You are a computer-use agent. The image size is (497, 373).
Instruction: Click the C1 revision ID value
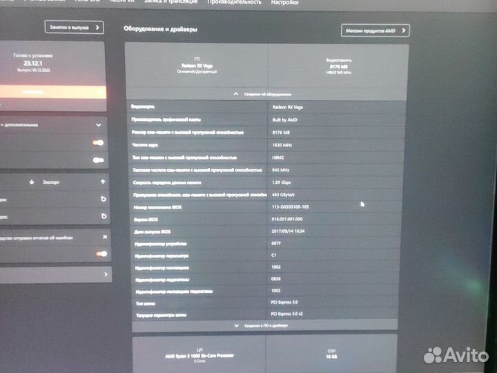pos(274,255)
